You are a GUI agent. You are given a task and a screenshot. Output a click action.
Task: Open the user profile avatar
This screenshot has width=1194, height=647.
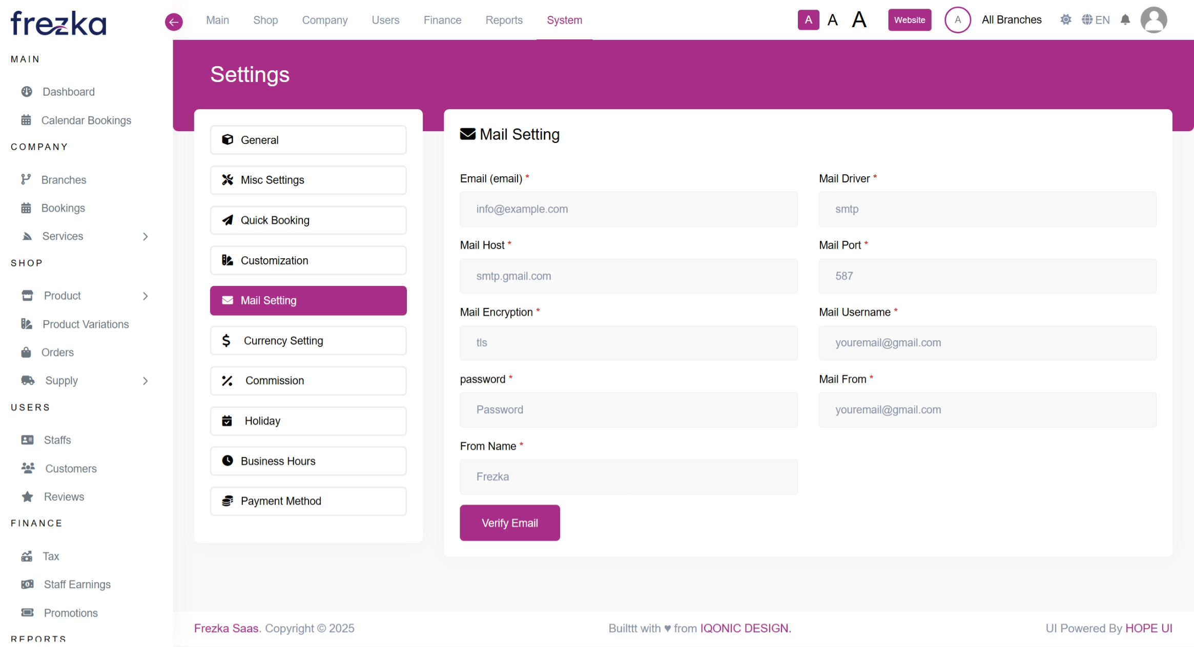tap(1153, 20)
